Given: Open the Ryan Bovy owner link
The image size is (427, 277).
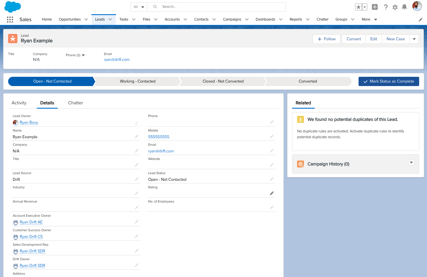Looking at the screenshot, I should tap(29, 123).
